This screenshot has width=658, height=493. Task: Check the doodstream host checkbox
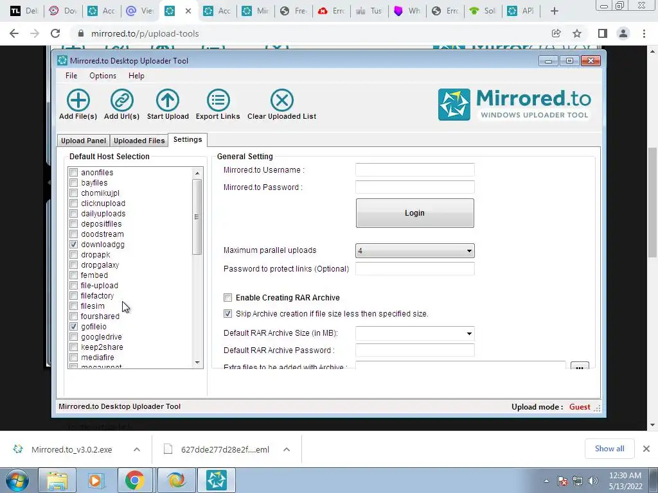pos(73,234)
